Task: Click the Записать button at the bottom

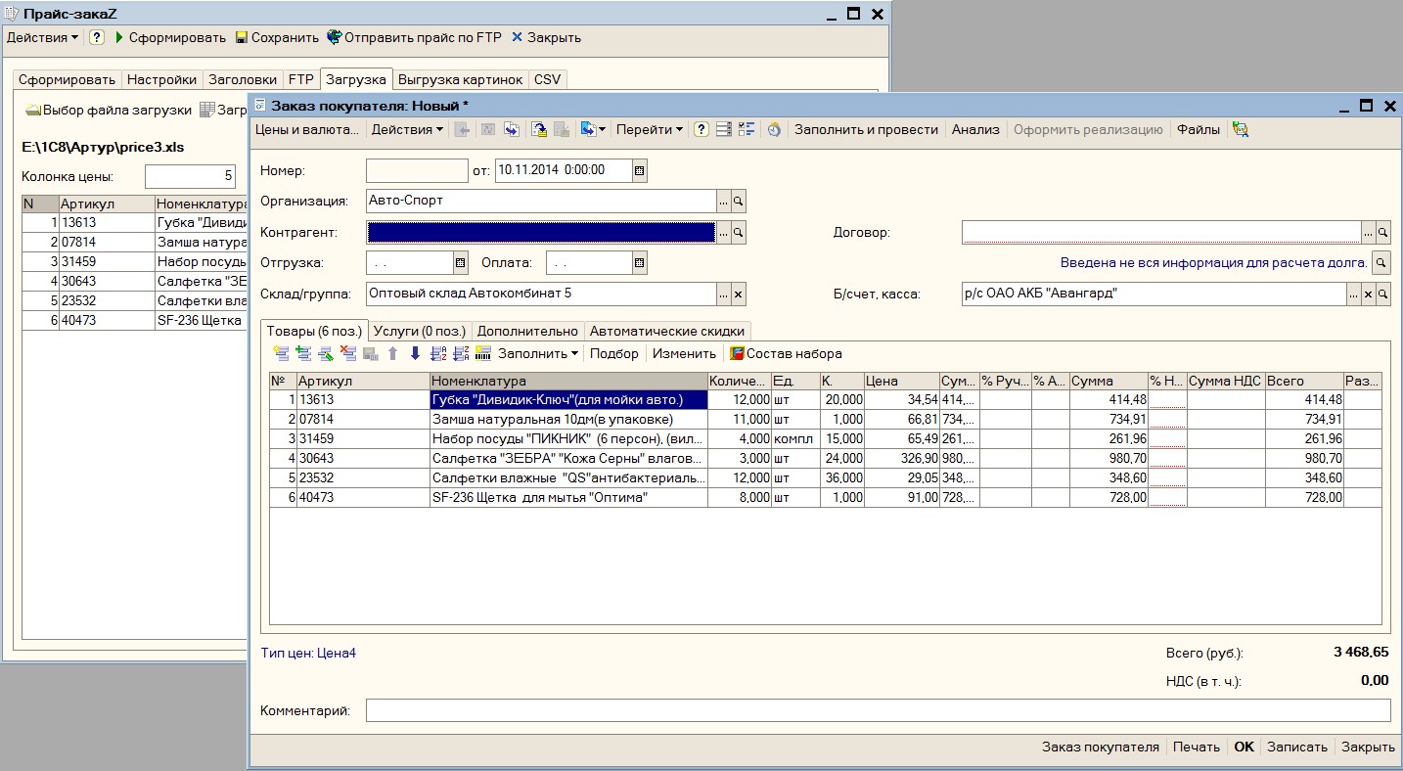Action: [1297, 747]
